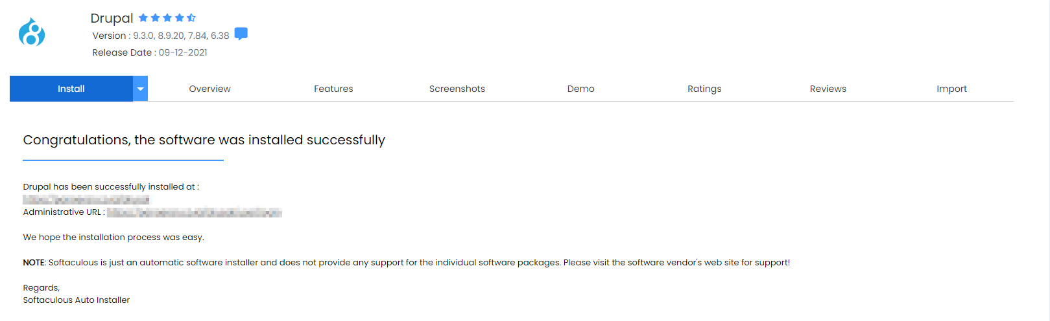Click the half-filled fifth star
This screenshot has height=321, width=1050.
(191, 18)
